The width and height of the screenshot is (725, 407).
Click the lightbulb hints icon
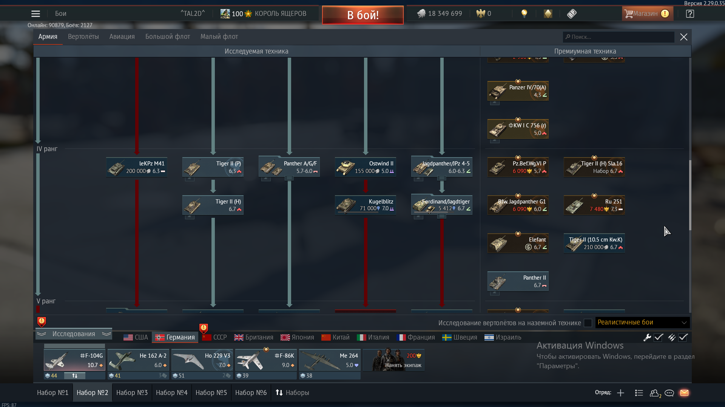pos(524,14)
